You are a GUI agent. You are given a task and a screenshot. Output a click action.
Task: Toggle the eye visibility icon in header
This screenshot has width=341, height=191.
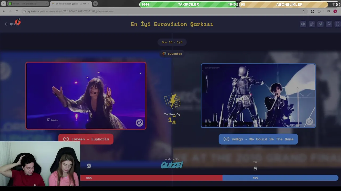click(303, 24)
